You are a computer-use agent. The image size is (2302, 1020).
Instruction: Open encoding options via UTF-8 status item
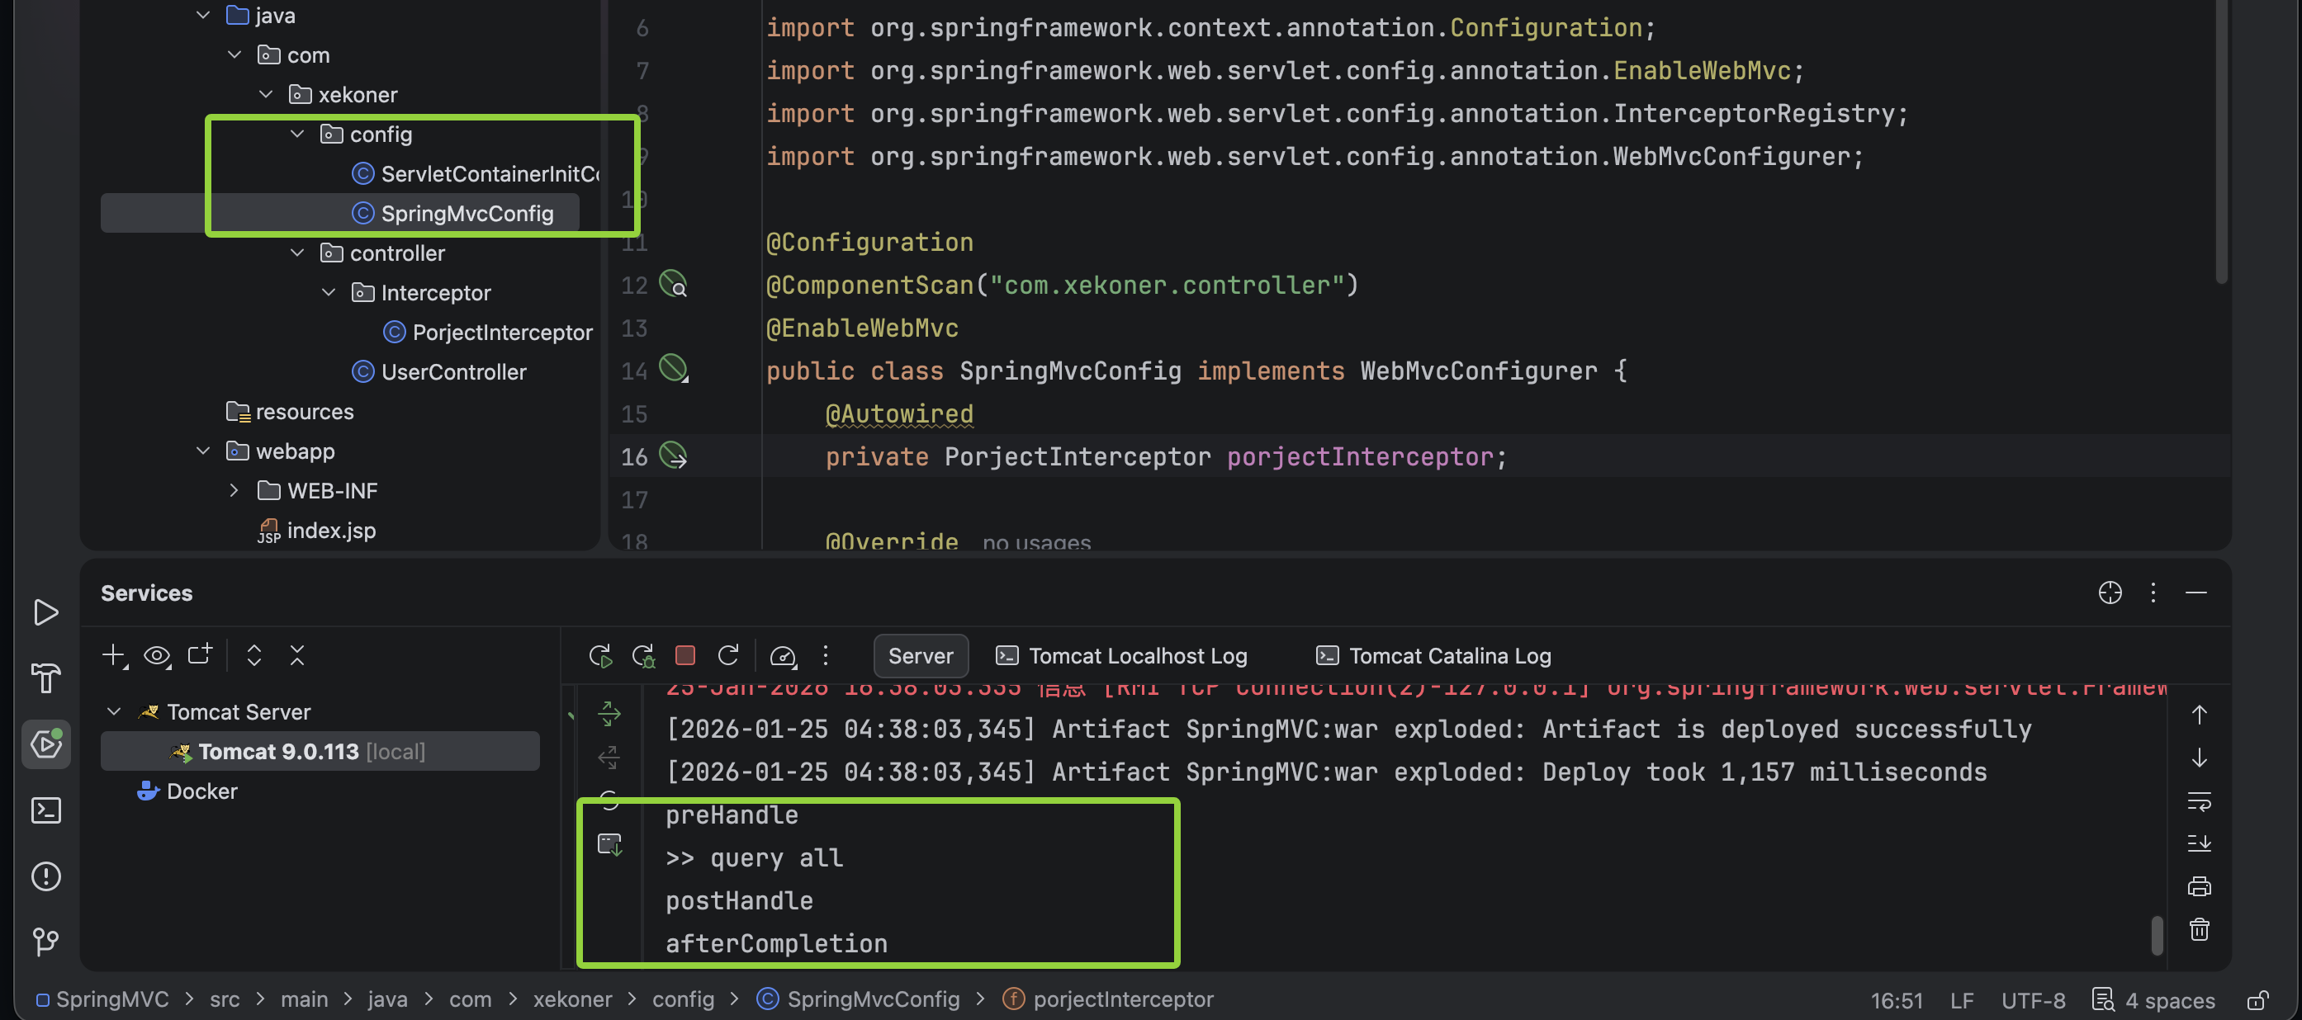click(x=2033, y=999)
